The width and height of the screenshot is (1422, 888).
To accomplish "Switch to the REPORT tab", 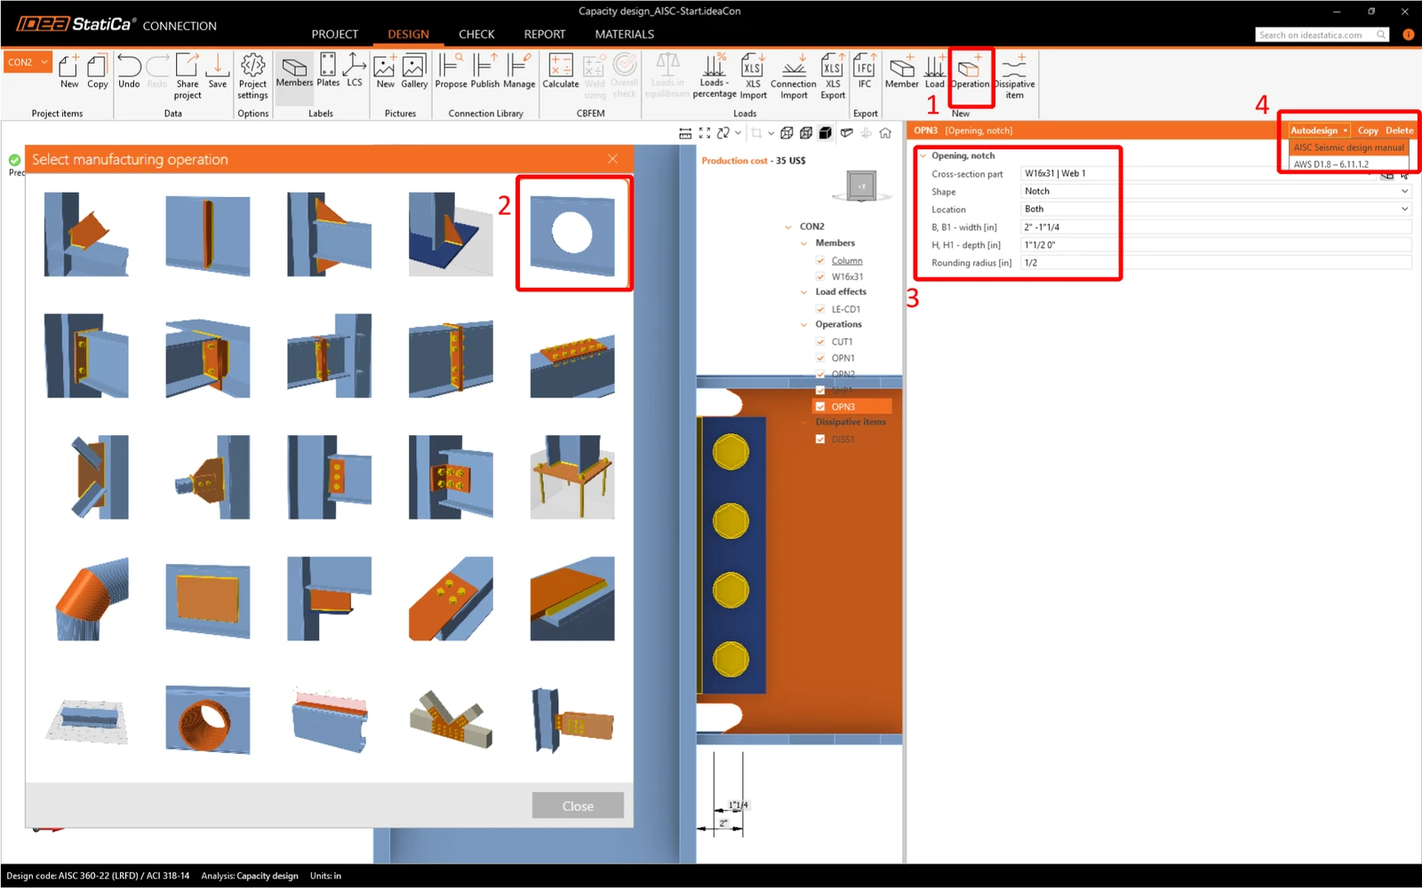I will click(545, 34).
